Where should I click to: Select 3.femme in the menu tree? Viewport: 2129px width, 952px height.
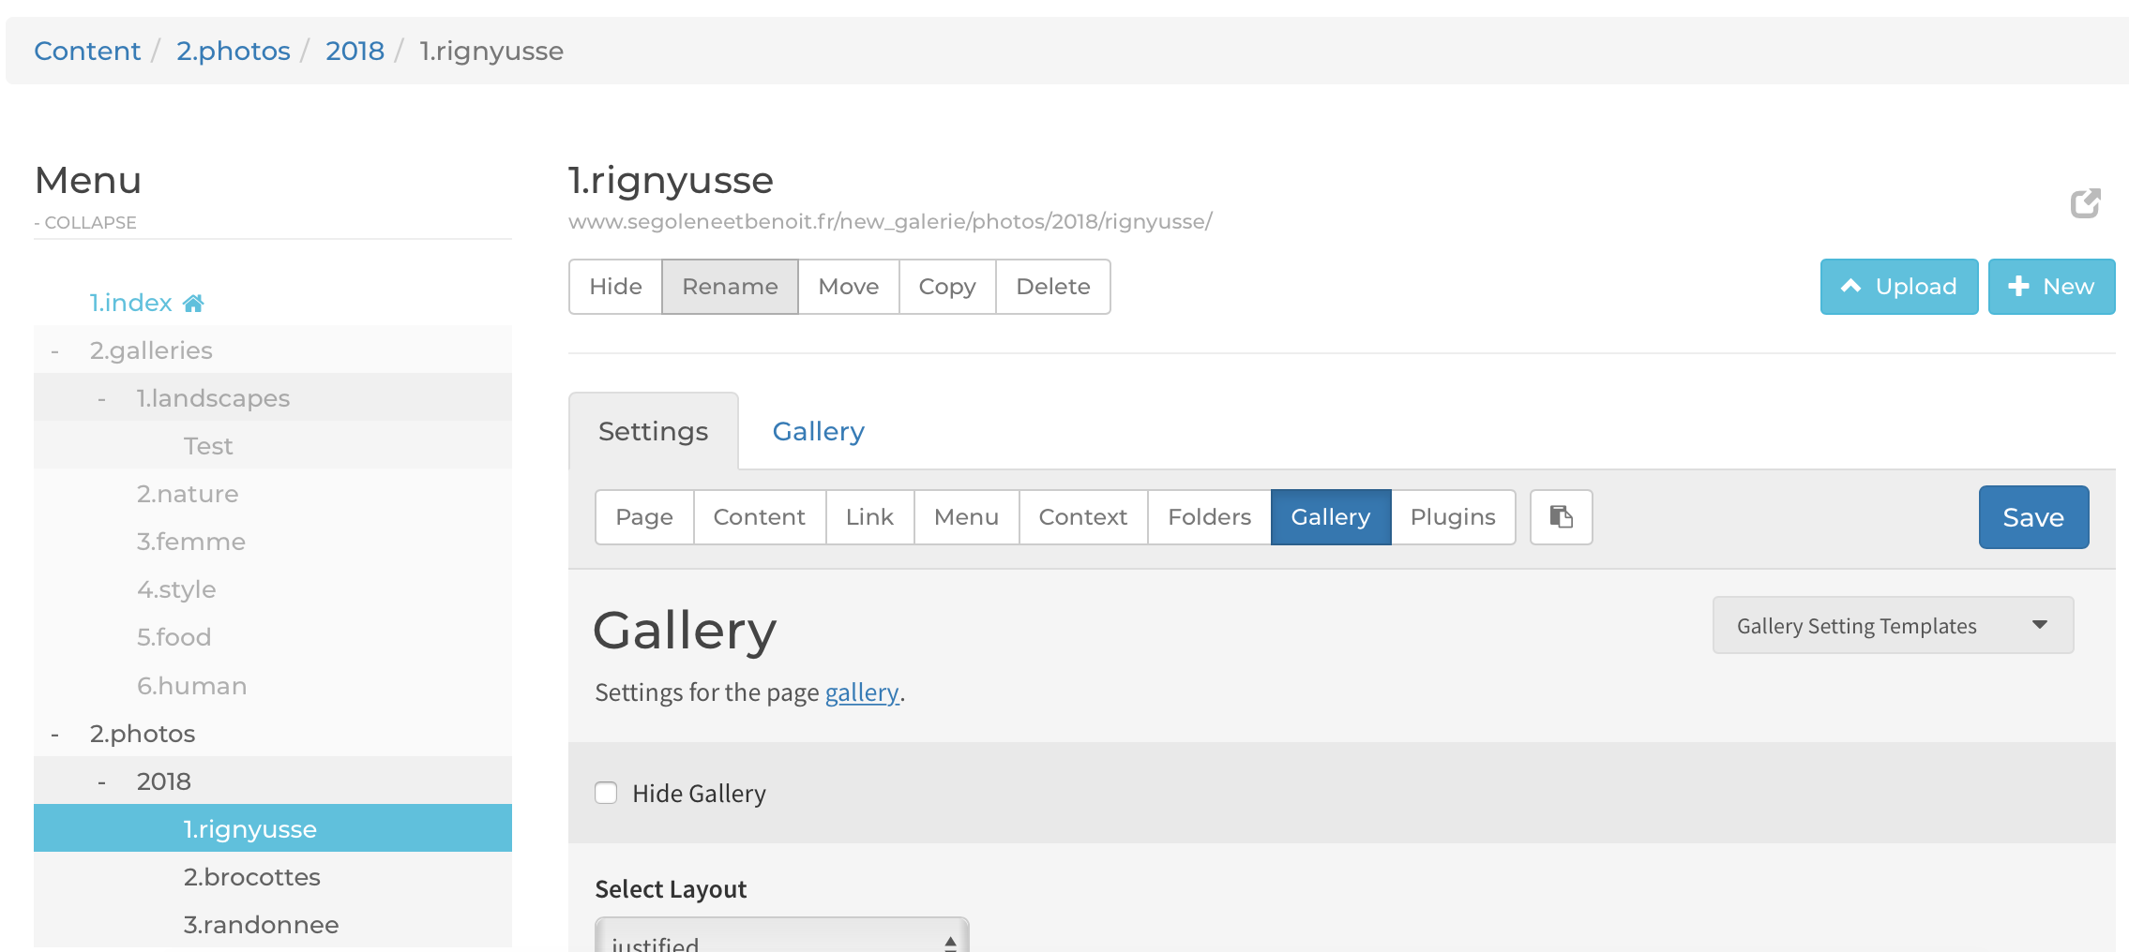tap(191, 542)
